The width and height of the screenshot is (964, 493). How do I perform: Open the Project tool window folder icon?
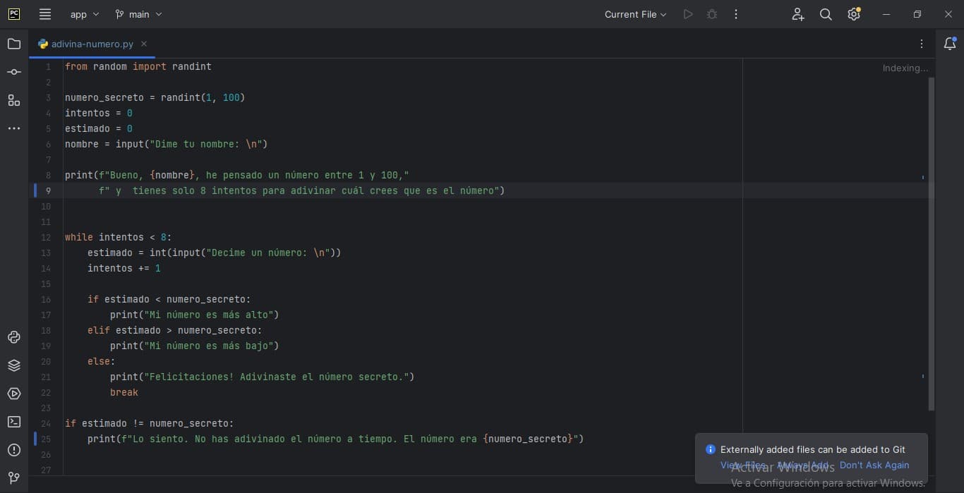(x=14, y=44)
